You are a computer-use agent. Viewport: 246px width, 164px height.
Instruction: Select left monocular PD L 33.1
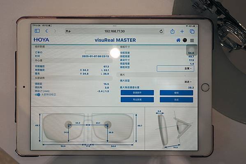coord(105,70)
